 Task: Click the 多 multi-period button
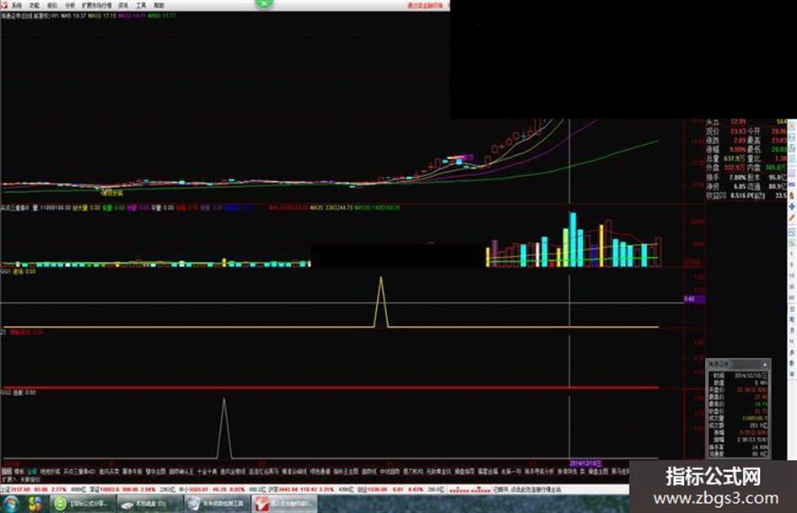click(791, 352)
